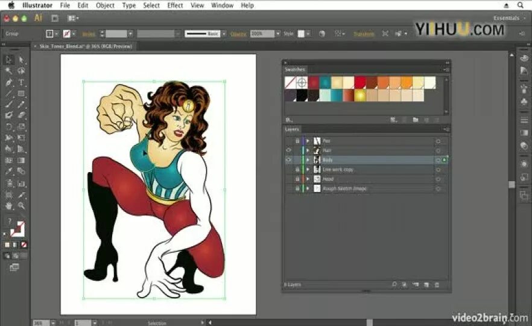Select the Lasso tool
This screenshot has height=326, width=532.
tap(21, 71)
